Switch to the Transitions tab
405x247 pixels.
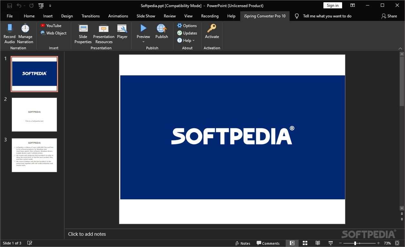(91, 16)
